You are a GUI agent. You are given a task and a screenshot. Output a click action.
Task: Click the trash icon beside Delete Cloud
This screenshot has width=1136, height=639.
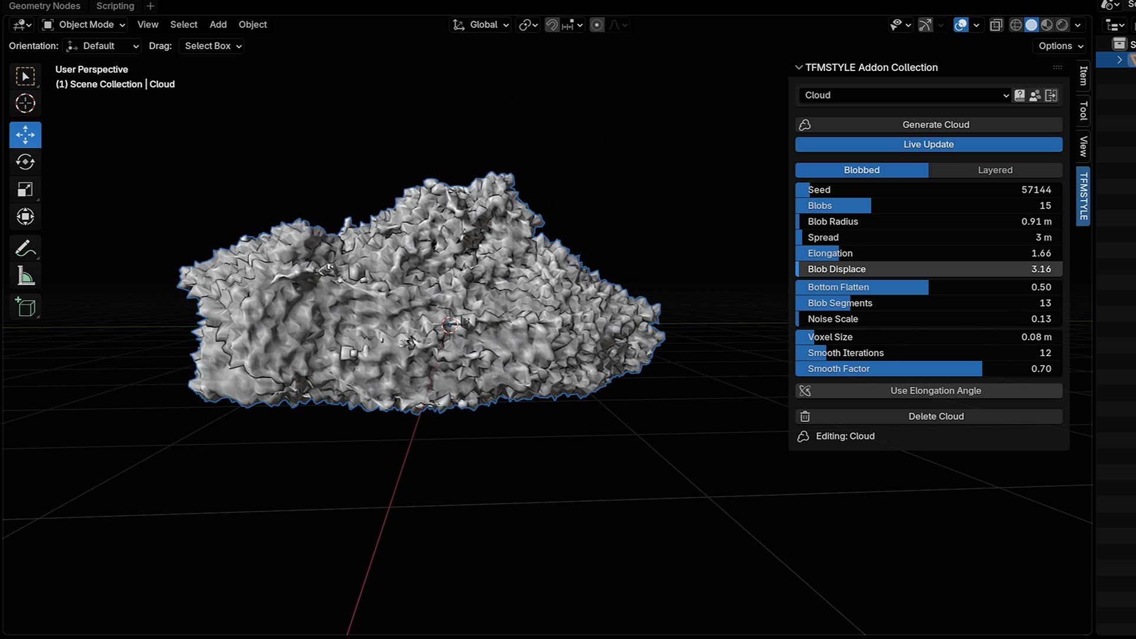805,417
